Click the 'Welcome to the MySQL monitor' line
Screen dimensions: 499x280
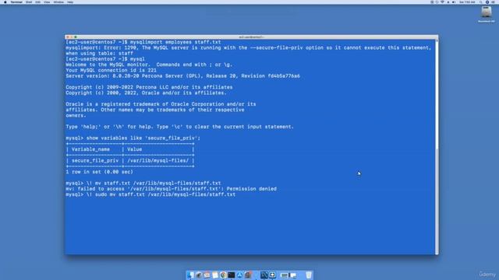[149, 65]
